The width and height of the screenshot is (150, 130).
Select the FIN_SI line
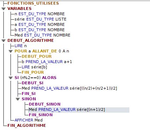[28, 94]
